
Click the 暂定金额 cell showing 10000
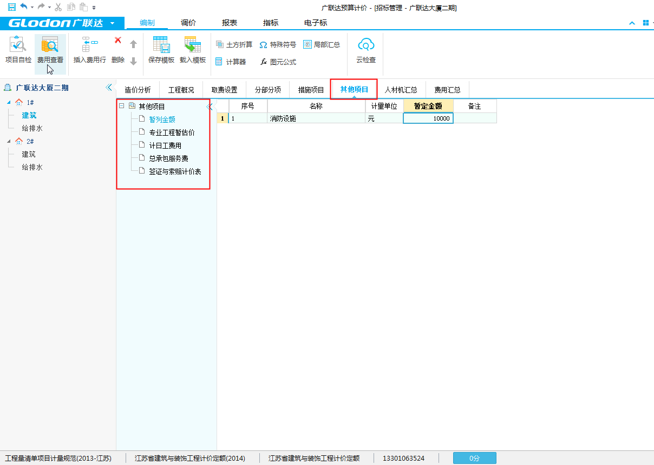coord(428,118)
